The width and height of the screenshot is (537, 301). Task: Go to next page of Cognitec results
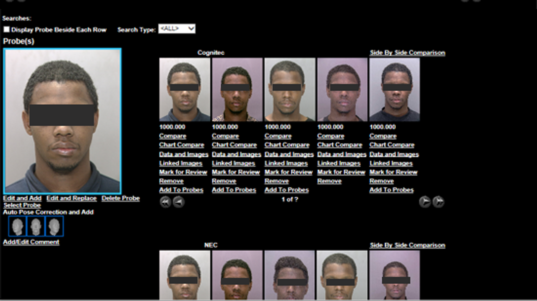pos(425,202)
